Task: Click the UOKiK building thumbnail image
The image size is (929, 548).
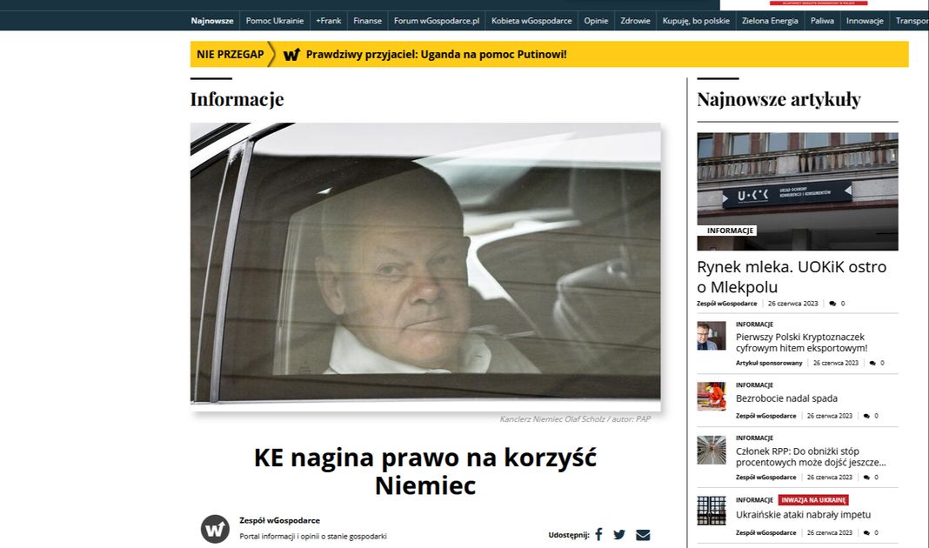Action: coord(797,191)
